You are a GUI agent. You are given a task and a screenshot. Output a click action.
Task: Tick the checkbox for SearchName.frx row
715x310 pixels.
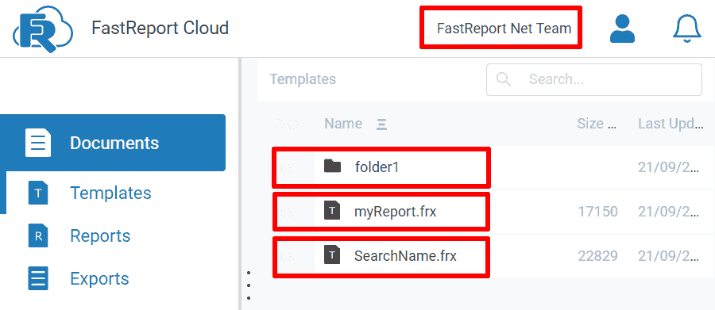click(286, 257)
